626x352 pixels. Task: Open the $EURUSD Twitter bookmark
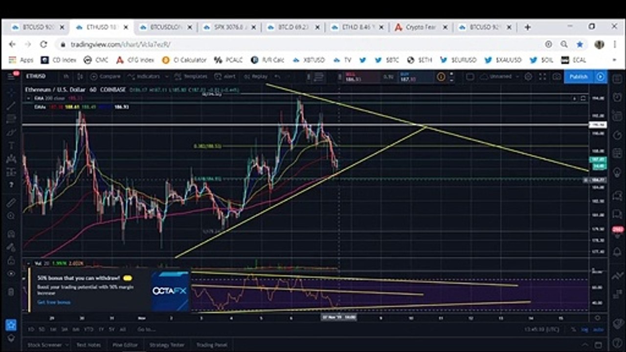tap(458, 60)
